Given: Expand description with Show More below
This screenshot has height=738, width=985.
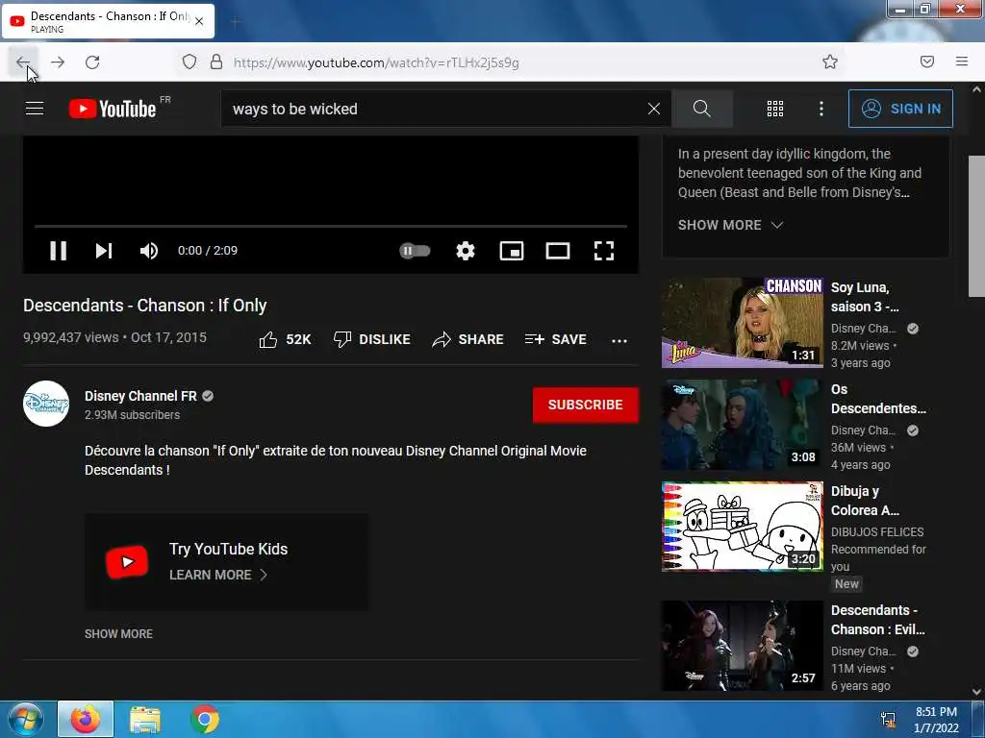Looking at the screenshot, I should pyautogui.click(x=118, y=634).
